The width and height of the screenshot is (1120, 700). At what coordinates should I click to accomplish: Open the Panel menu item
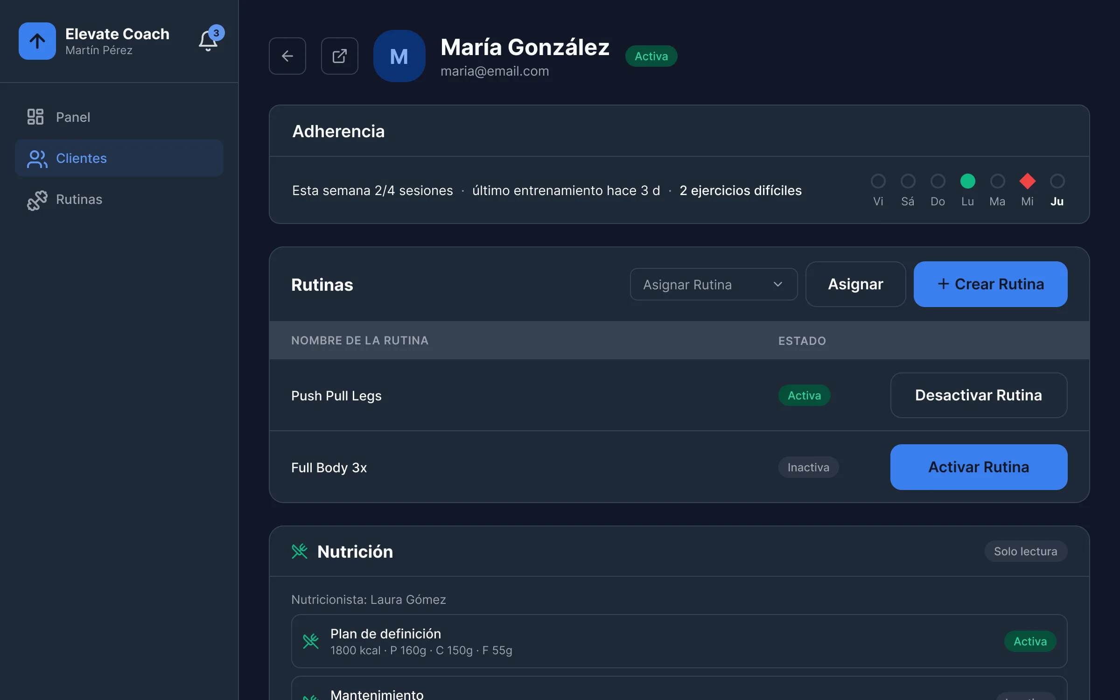pyautogui.click(x=119, y=117)
